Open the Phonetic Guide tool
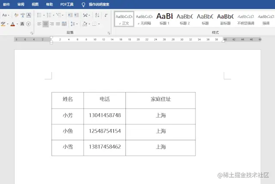 (x=23, y=15)
